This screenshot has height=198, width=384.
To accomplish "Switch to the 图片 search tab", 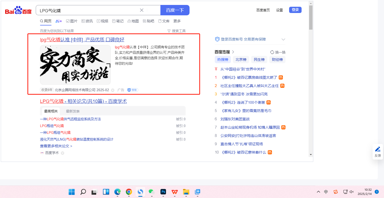I will [x=72, y=21].
